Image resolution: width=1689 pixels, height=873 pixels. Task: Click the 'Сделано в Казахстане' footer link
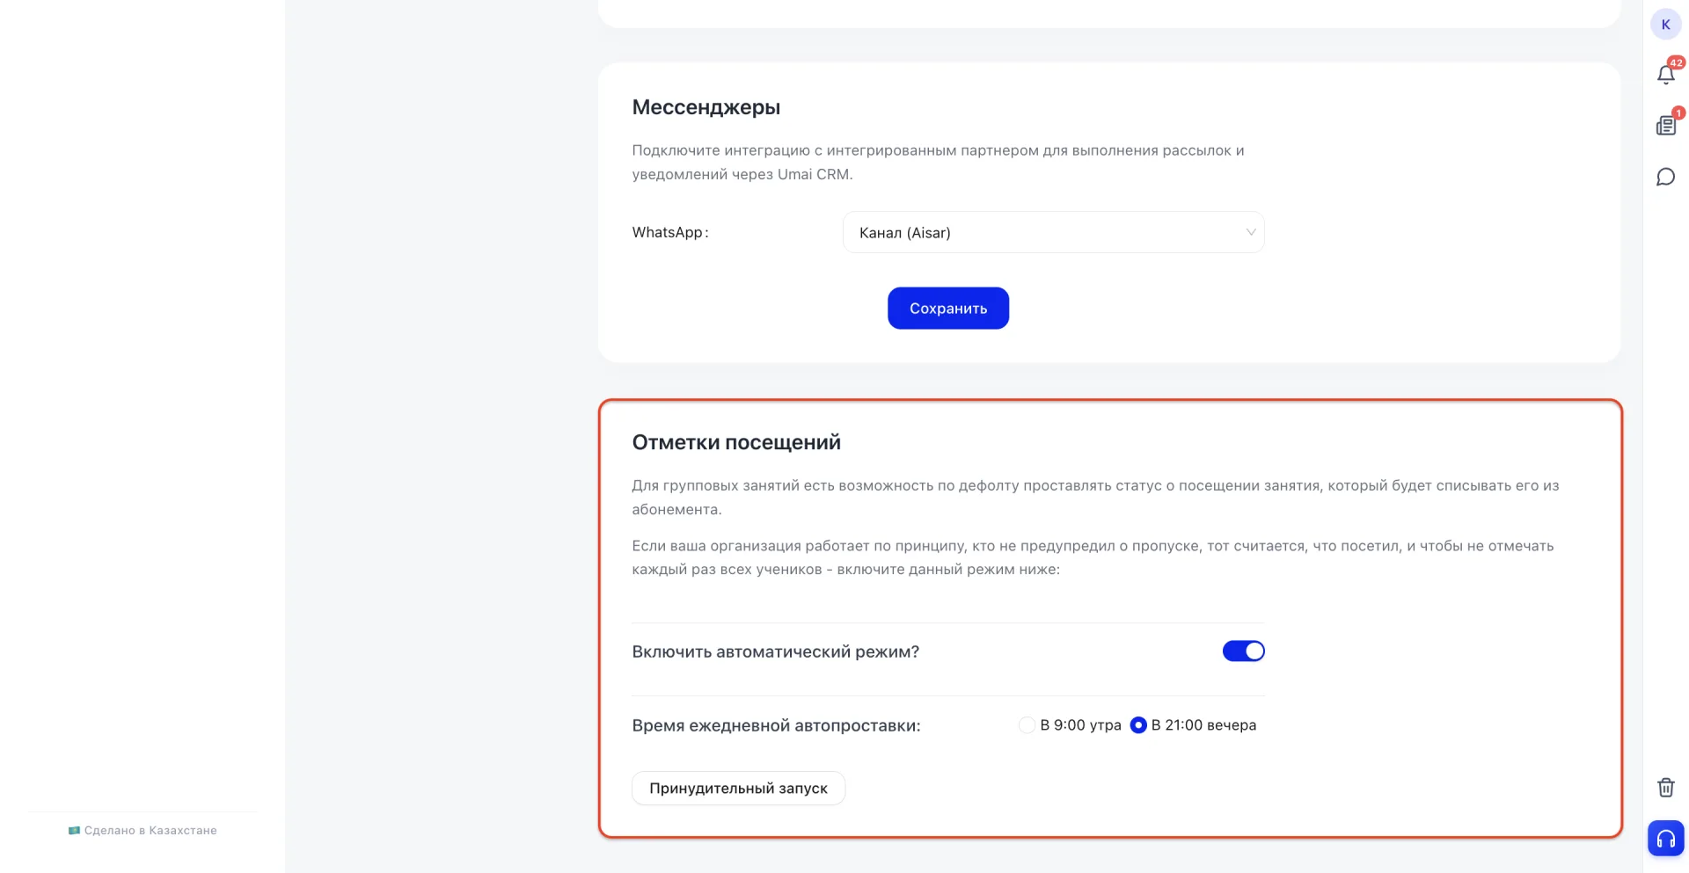(x=150, y=830)
